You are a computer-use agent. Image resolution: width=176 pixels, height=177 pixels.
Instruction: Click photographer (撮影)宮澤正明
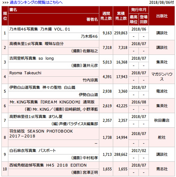pyautogui.click(x=84, y=172)
